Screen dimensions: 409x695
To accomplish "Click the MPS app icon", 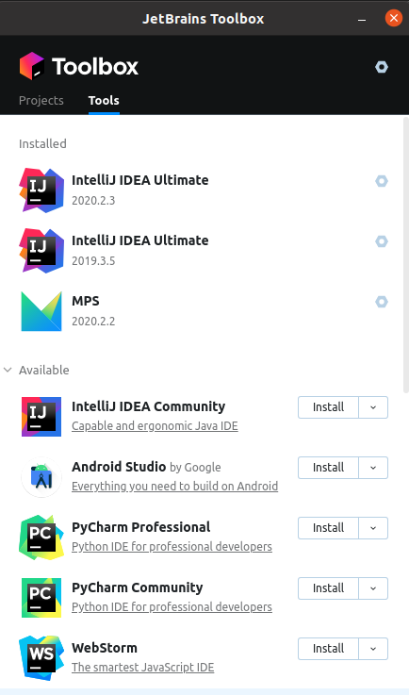I will coord(41,311).
